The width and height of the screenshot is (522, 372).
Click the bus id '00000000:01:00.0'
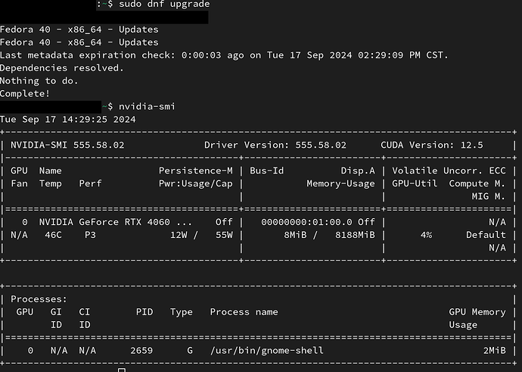click(306, 222)
